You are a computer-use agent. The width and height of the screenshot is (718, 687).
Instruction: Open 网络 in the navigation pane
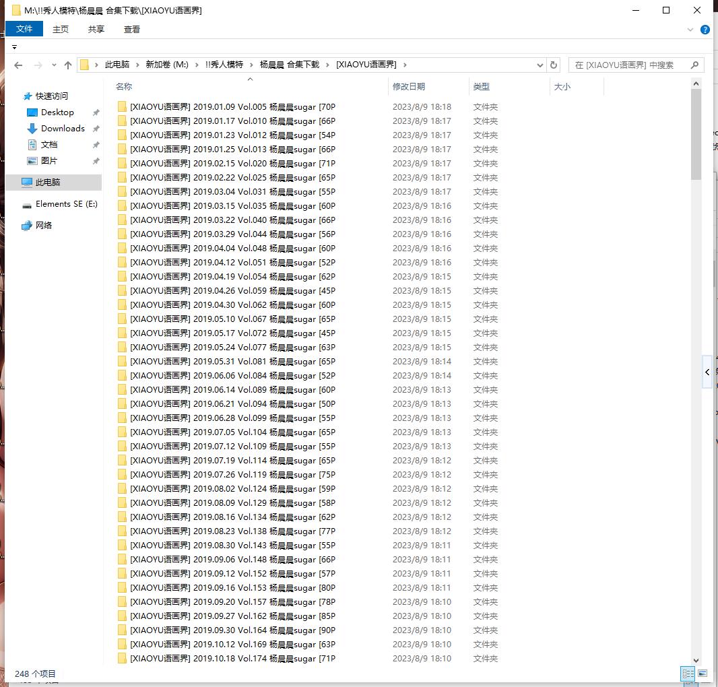pos(44,226)
